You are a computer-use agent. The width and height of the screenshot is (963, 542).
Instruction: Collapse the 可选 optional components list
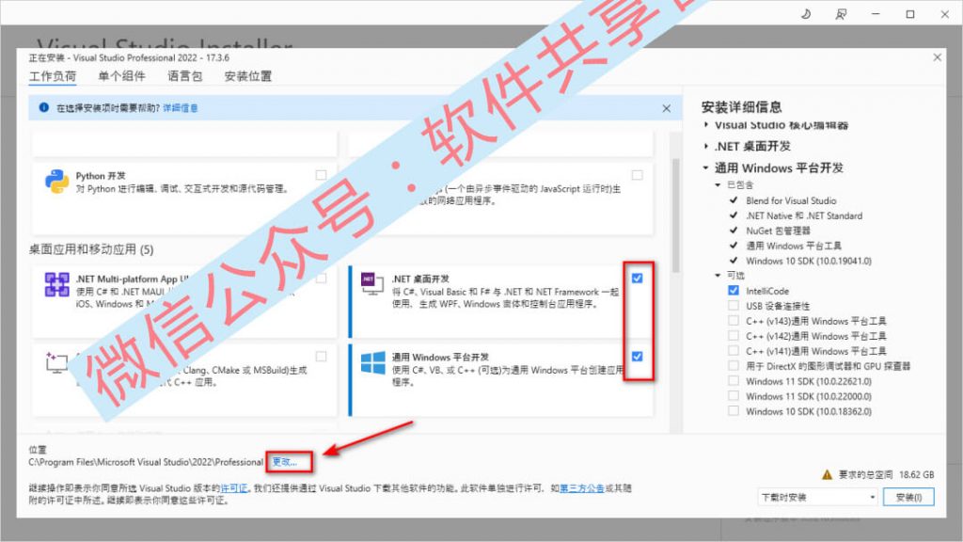[x=718, y=276]
